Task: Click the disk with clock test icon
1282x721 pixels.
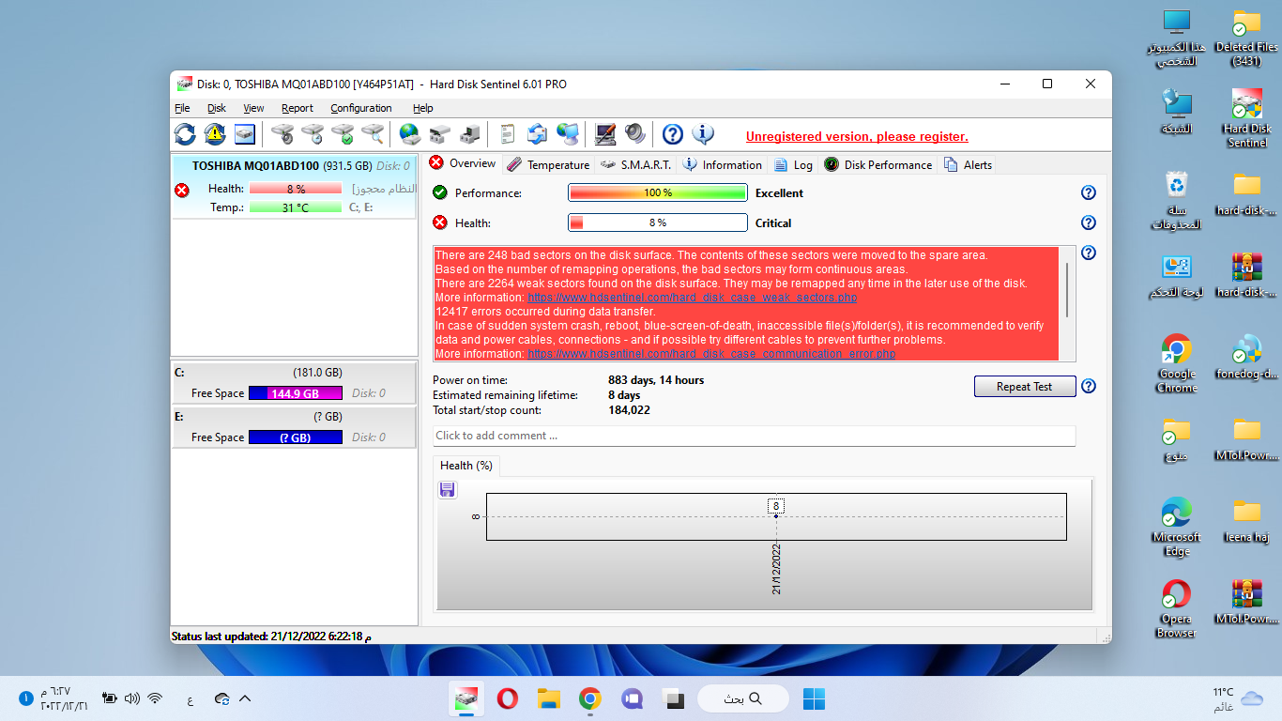Action: coord(313,134)
